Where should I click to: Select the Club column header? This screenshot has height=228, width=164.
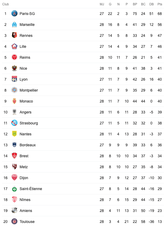pyautogui.click(x=6, y=4)
